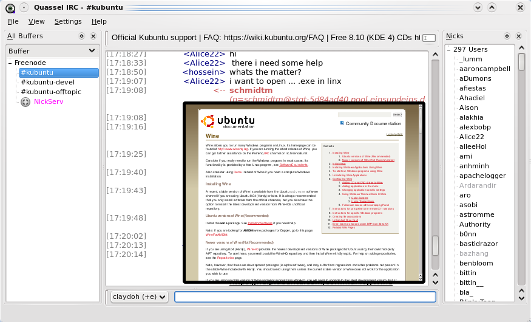Select user aro in nick list
The width and height of the screenshot is (531, 322).
click(x=465, y=196)
